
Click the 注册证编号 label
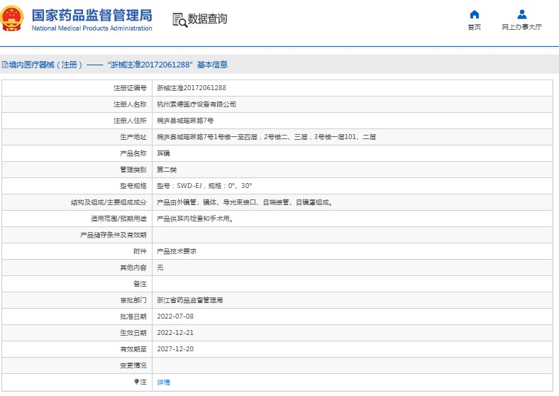pyautogui.click(x=130, y=88)
